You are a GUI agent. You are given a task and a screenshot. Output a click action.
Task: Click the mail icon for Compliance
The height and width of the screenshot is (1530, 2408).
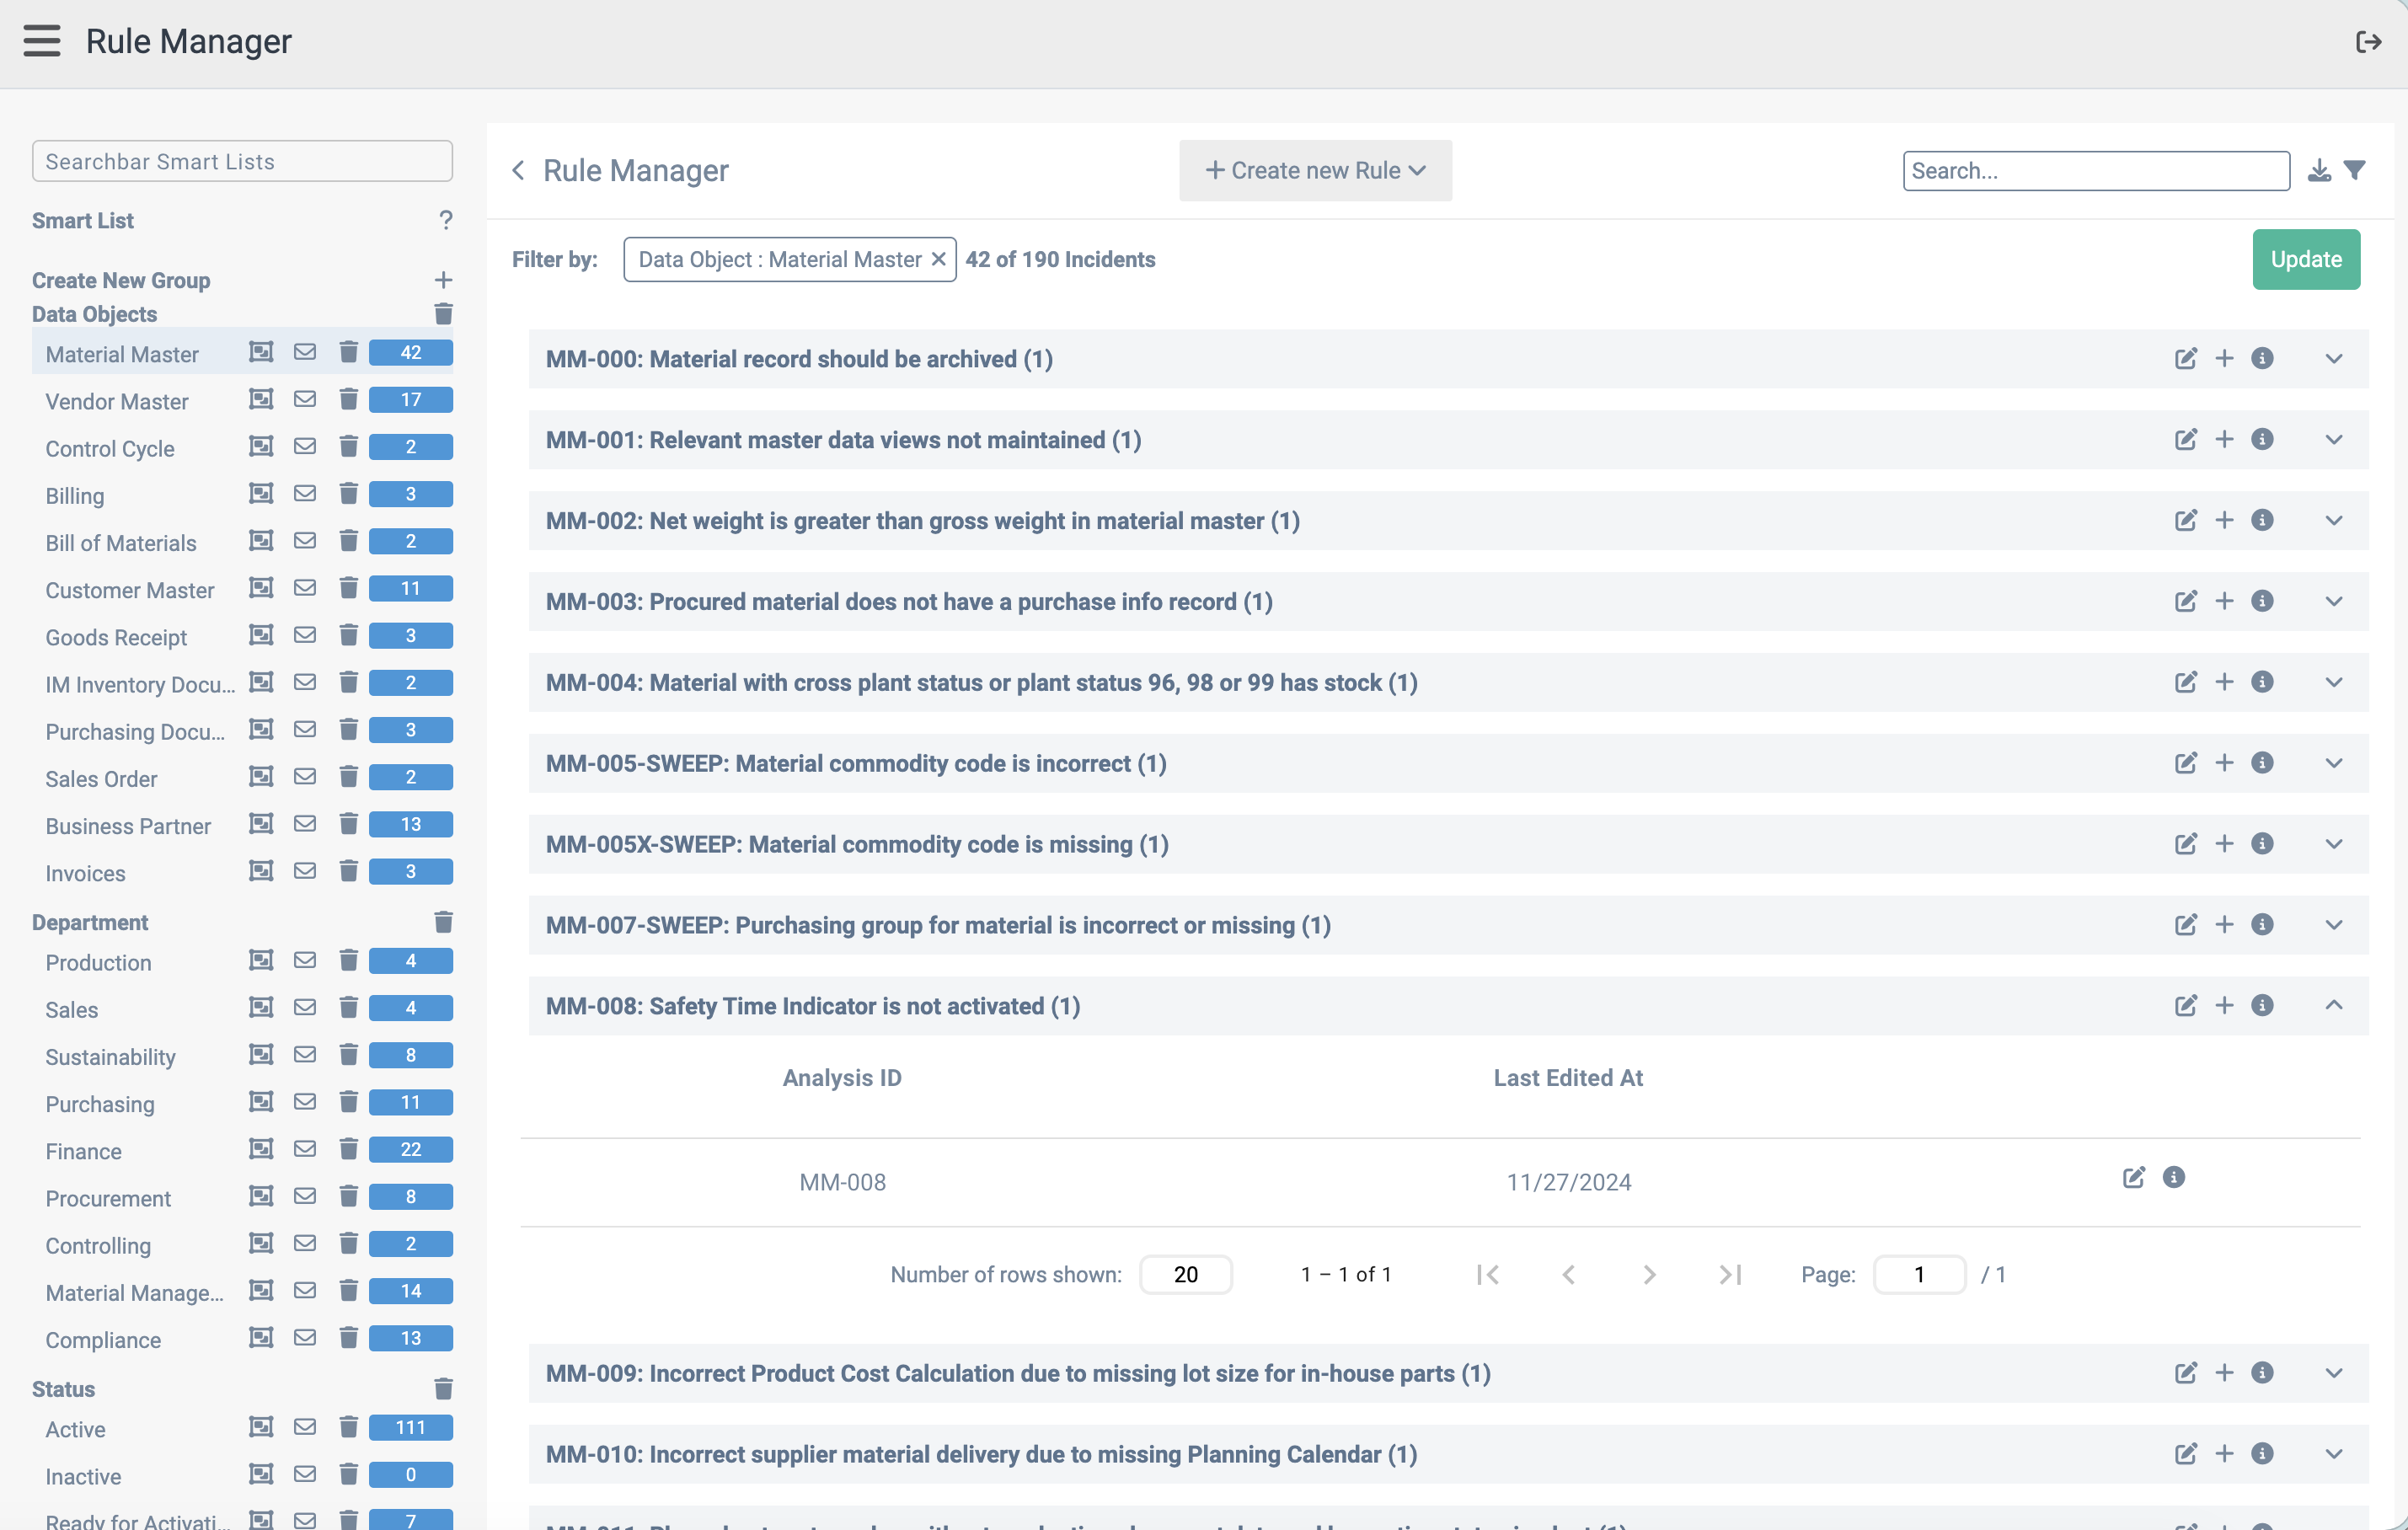[x=305, y=1338]
